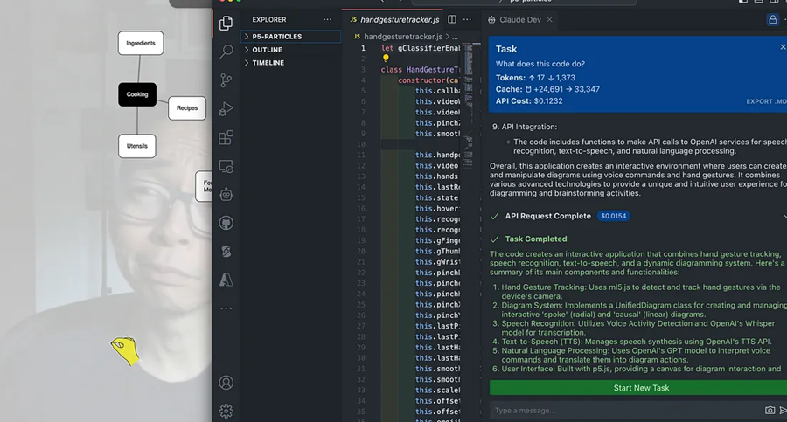Click the 'What does this code do?' text
The image size is (787, 422).
click(540, 64)
